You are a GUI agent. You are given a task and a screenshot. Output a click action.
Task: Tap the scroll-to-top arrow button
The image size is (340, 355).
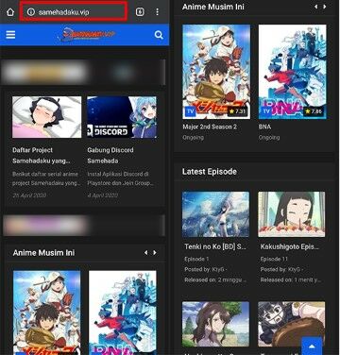point(312,347)
